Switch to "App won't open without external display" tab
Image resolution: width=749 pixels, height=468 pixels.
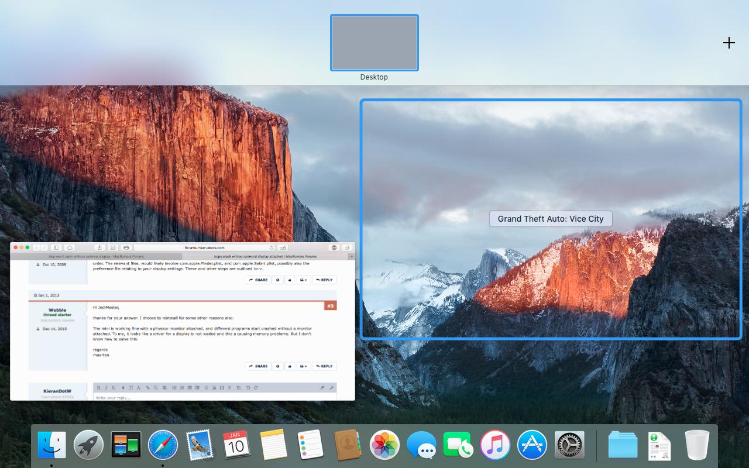click(x=96, y=256)
